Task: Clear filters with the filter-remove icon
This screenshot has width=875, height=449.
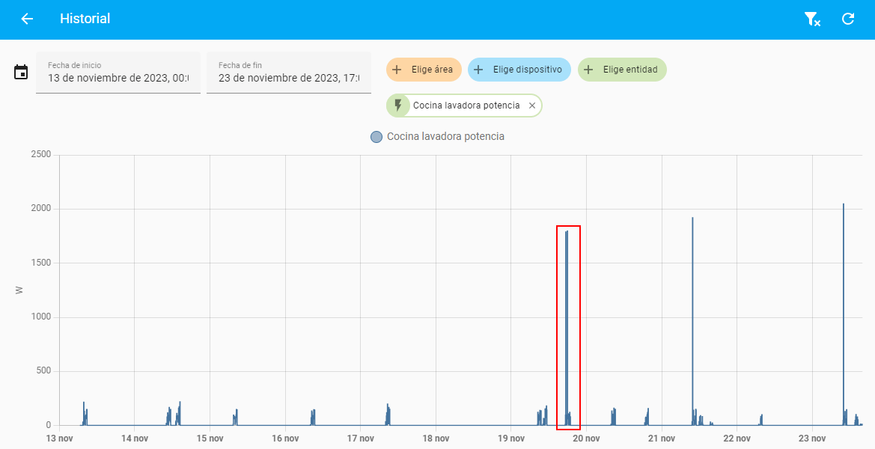Action: point(811,19)
